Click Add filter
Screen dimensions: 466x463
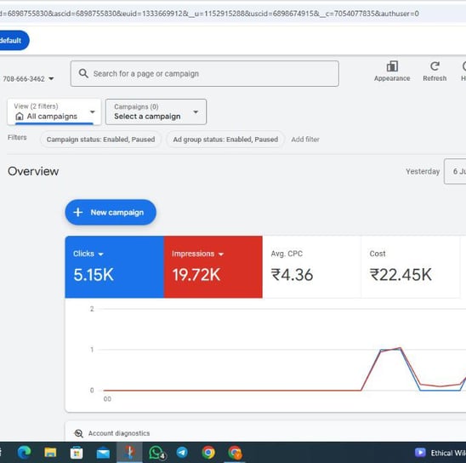pos(305,140)
